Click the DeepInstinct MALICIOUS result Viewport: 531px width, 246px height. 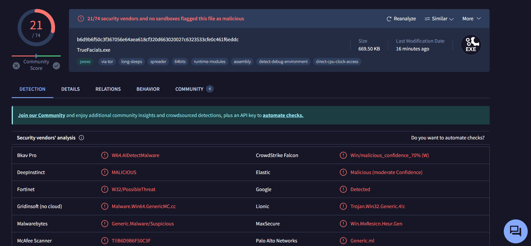[124, 172]
